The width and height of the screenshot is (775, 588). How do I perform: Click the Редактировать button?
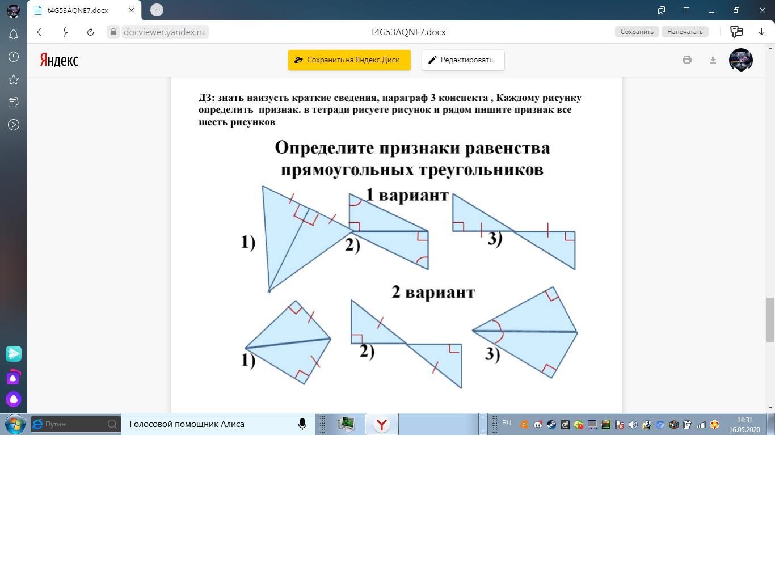click(x=463, y=60)
